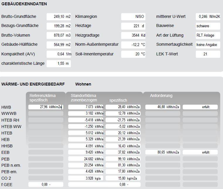223x189 pixels.
Task: Select the Brutto-Volumen value 878,07 m3
Action: pyautogui.click(x=59, y=35)
